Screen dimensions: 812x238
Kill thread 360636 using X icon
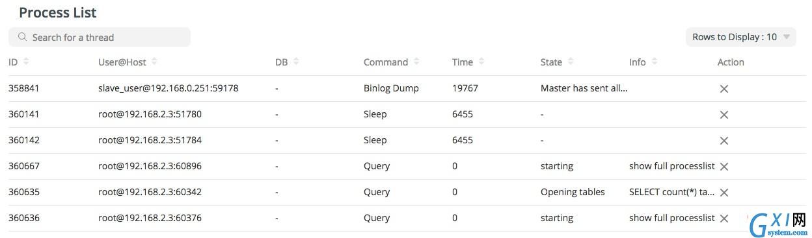[x=724, y=219]
